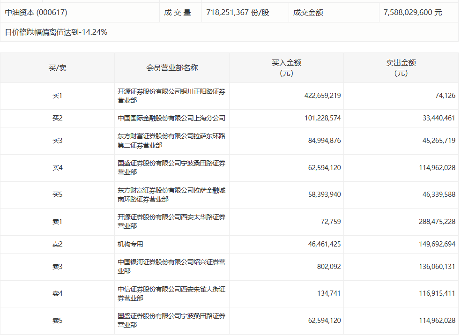Click the 日价格跌幅偏离值达到-14.24% notice text
461x336 pixels.
56,32
